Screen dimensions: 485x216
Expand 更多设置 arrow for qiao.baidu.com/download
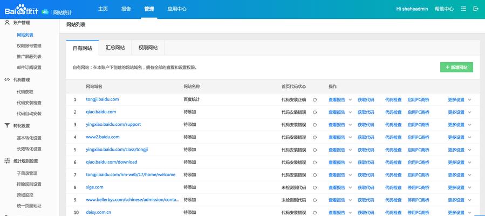click(469, 163)
